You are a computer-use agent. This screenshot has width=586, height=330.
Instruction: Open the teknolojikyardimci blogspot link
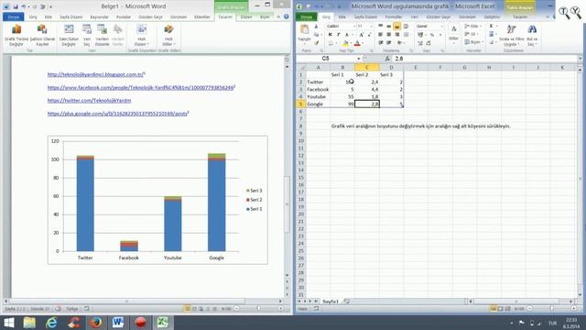click(95, 74)
